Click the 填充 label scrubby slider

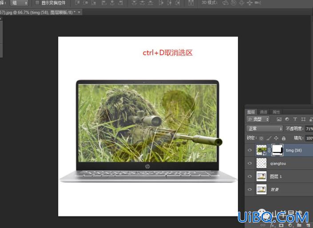coord(299,138)
